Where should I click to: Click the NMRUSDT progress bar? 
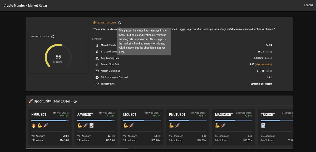50,121
